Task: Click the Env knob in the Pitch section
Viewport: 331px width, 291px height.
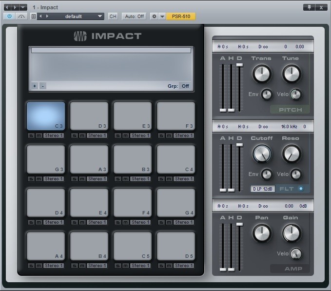Action: click(x=267, y=95)
